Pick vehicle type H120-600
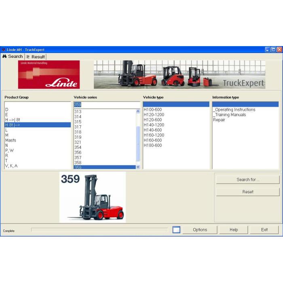Image resolution: width=283 pixels, height=283 pixels. click(176, 120)
